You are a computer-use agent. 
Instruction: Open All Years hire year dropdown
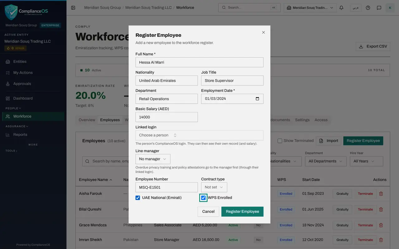tap(366, 161)
